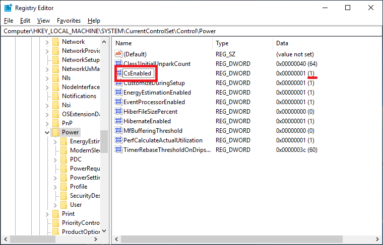Open the Help menu
The width and height of the screenshot is (383, 245).
pos(94,21)
